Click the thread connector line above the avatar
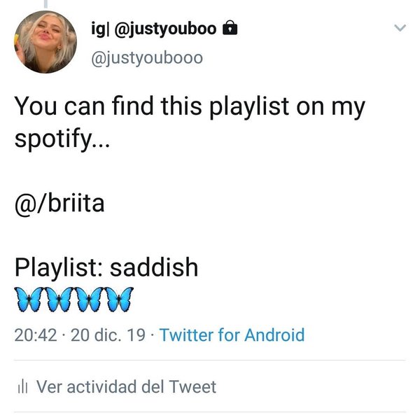 [x=45, y=3]
